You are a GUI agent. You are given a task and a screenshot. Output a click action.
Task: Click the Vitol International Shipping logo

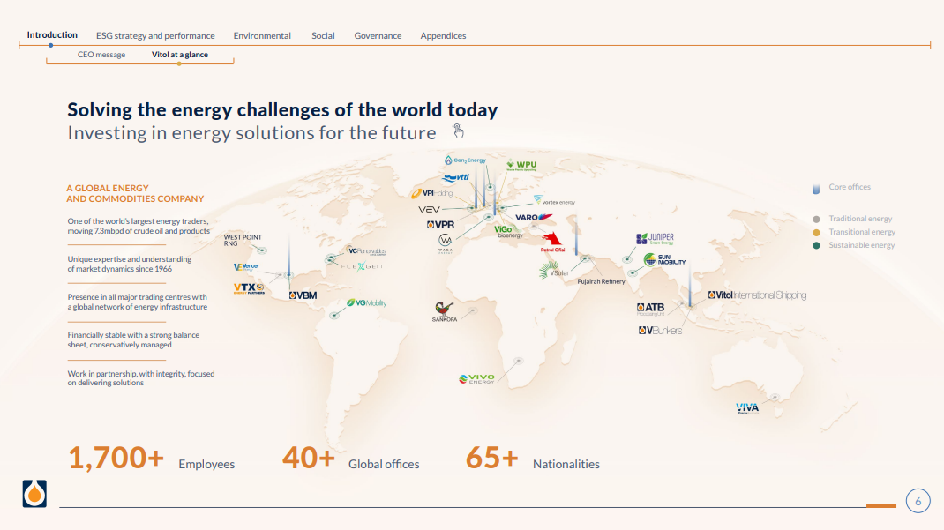[757, 295]
